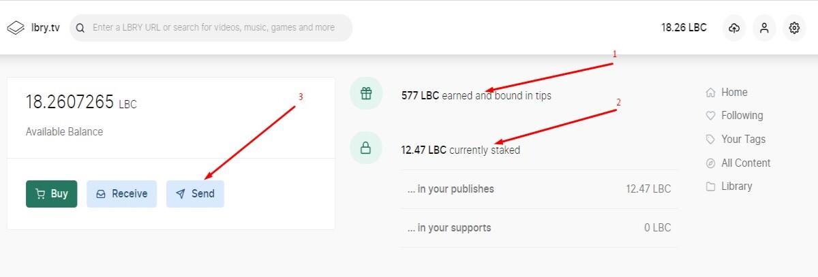The height and width of the screenshot is (277, 818).
Task: Click the search magnifier icon
Action: coord(80,28)
